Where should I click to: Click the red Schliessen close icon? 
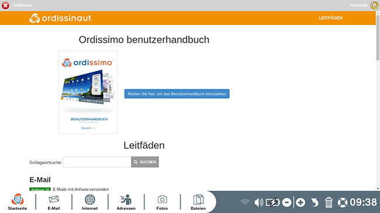click(5, 5)
